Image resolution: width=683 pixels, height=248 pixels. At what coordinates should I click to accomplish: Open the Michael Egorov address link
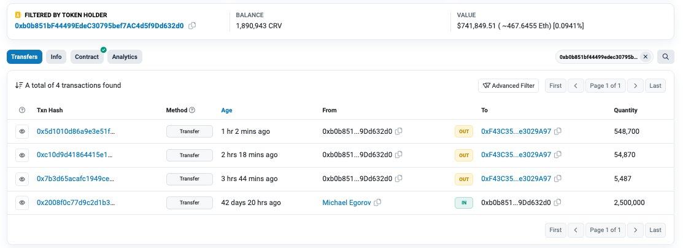coord(347,203)
